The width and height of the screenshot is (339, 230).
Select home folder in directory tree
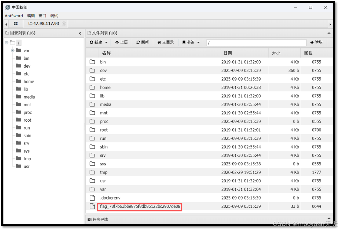(x=29, y=81)
